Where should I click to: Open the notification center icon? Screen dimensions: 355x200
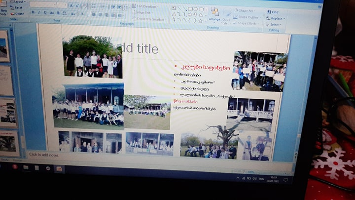[x=285, y=180]
